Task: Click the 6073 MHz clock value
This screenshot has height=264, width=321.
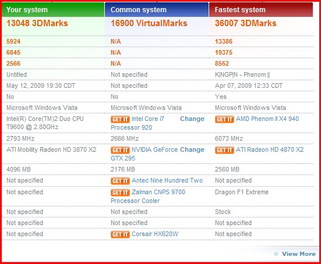Action: click(x=229, y=138)
